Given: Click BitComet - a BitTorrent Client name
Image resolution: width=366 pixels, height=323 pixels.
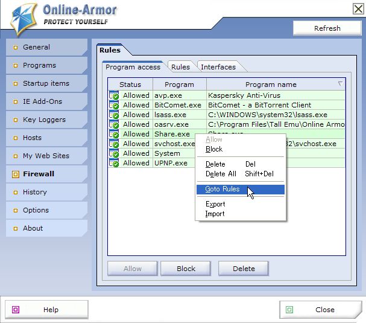Looking at the screenshot, I should tap(259, 105).
